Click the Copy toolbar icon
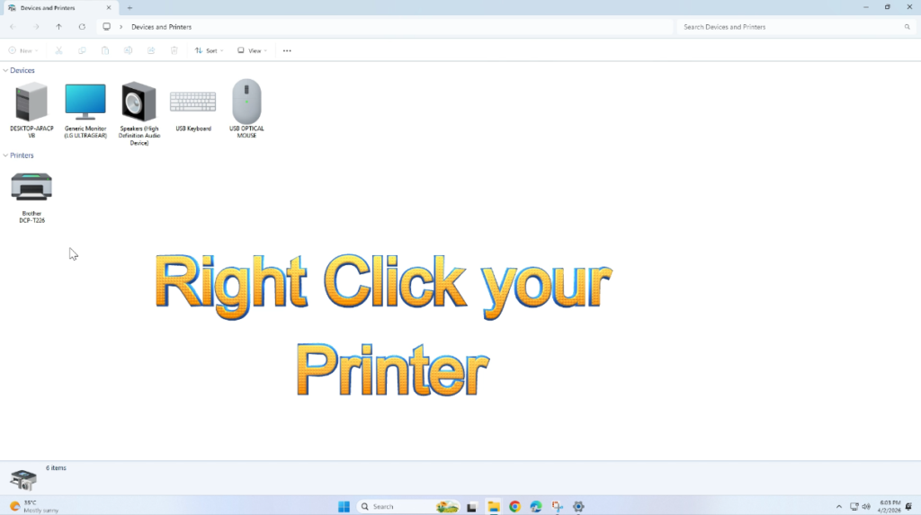Viewport: 921px width, 515px height. pos(82,50)
